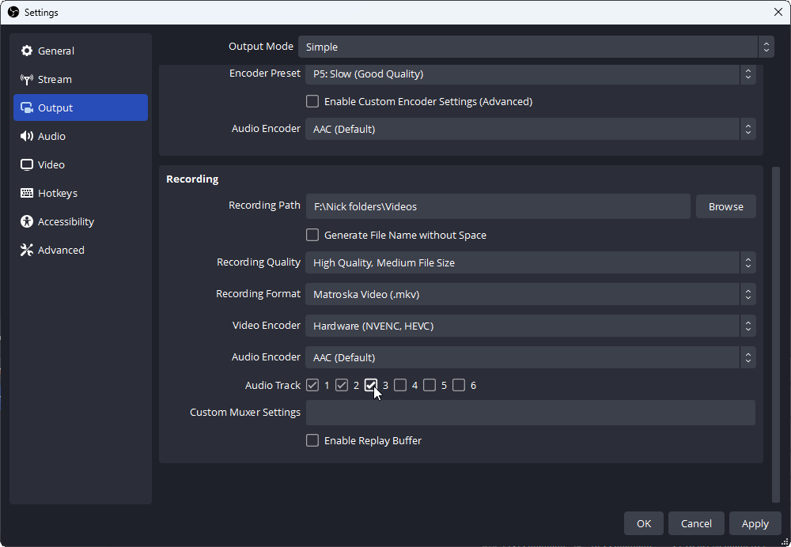
Task: Change the Video Encoder selection
Action: [x=530, y=326]
